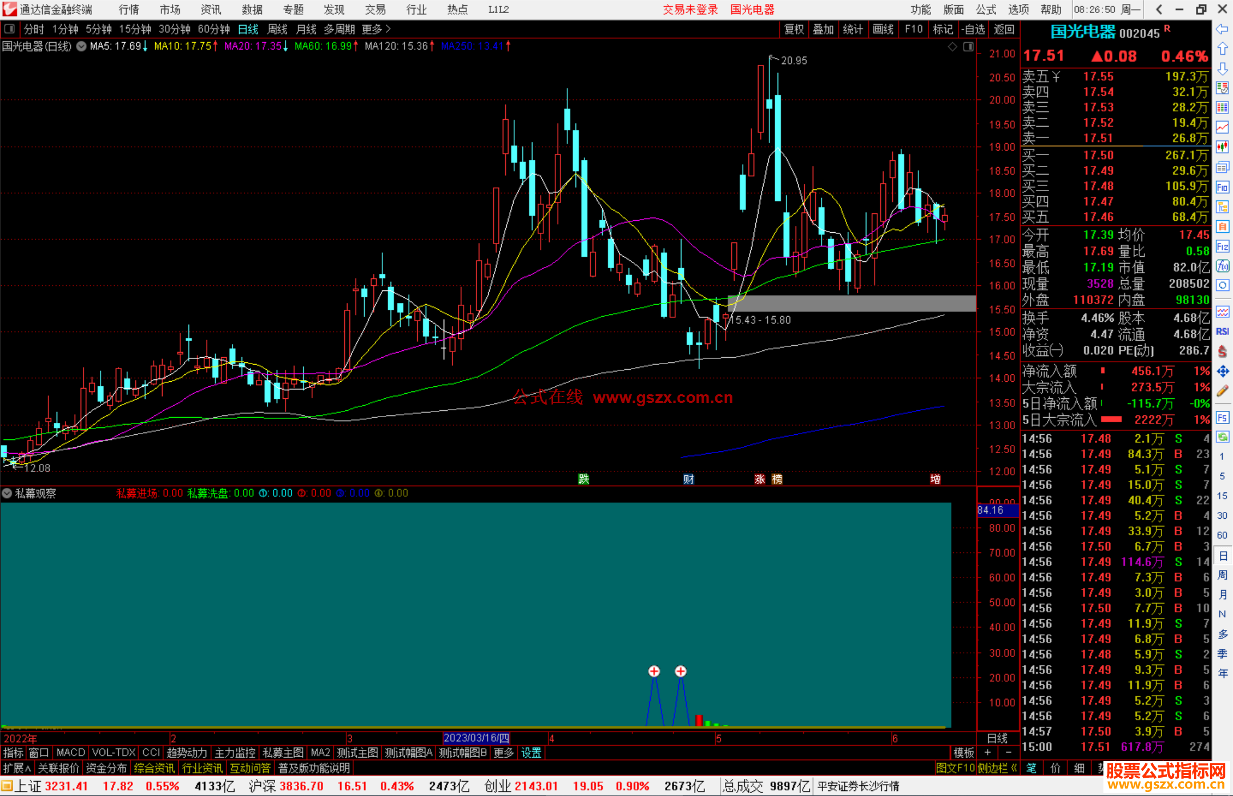
Task: Click the back arrow icon in right sidebar
Action: tap(1222, 29)
